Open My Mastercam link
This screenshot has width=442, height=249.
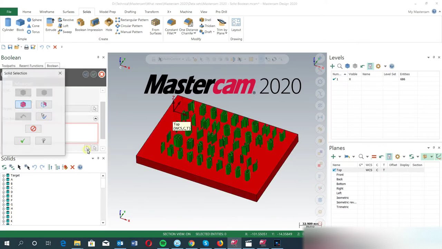click(419, 12)
